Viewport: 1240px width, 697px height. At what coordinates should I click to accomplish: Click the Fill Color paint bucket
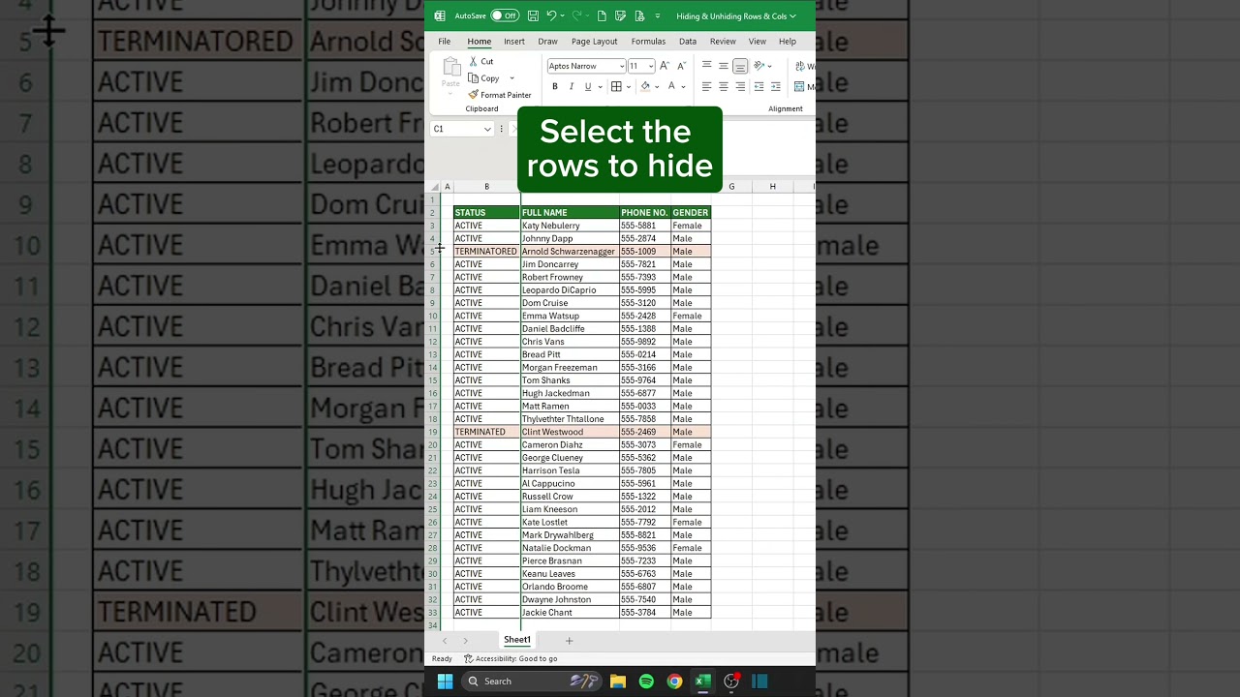(645, 86)
